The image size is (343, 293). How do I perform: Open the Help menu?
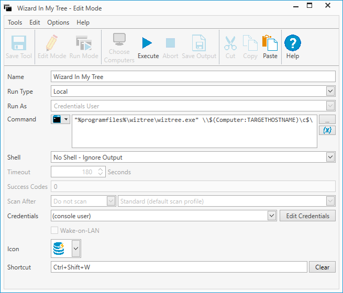coord(83,22)
